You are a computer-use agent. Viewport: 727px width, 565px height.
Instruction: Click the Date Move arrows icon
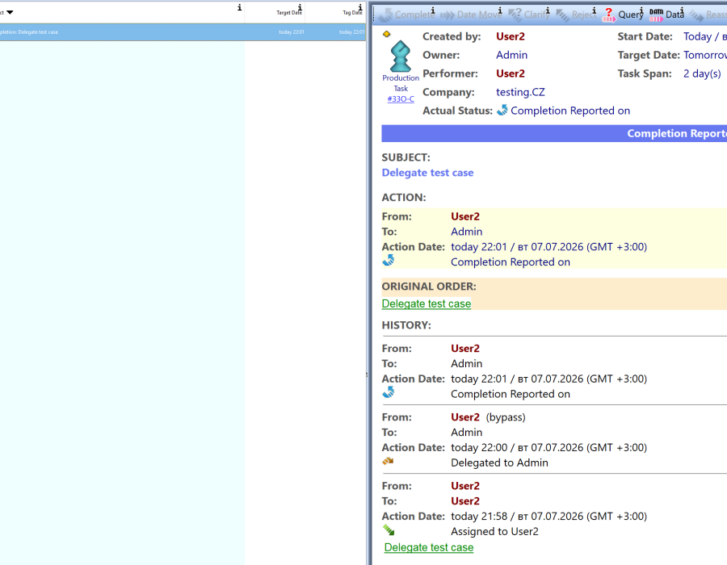(448, 15)
